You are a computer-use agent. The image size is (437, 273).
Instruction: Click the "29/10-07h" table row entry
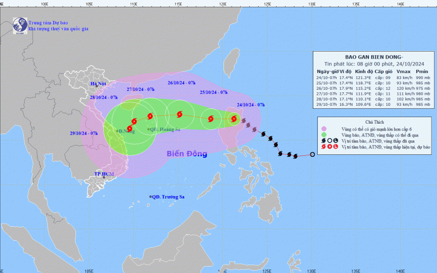327,104
